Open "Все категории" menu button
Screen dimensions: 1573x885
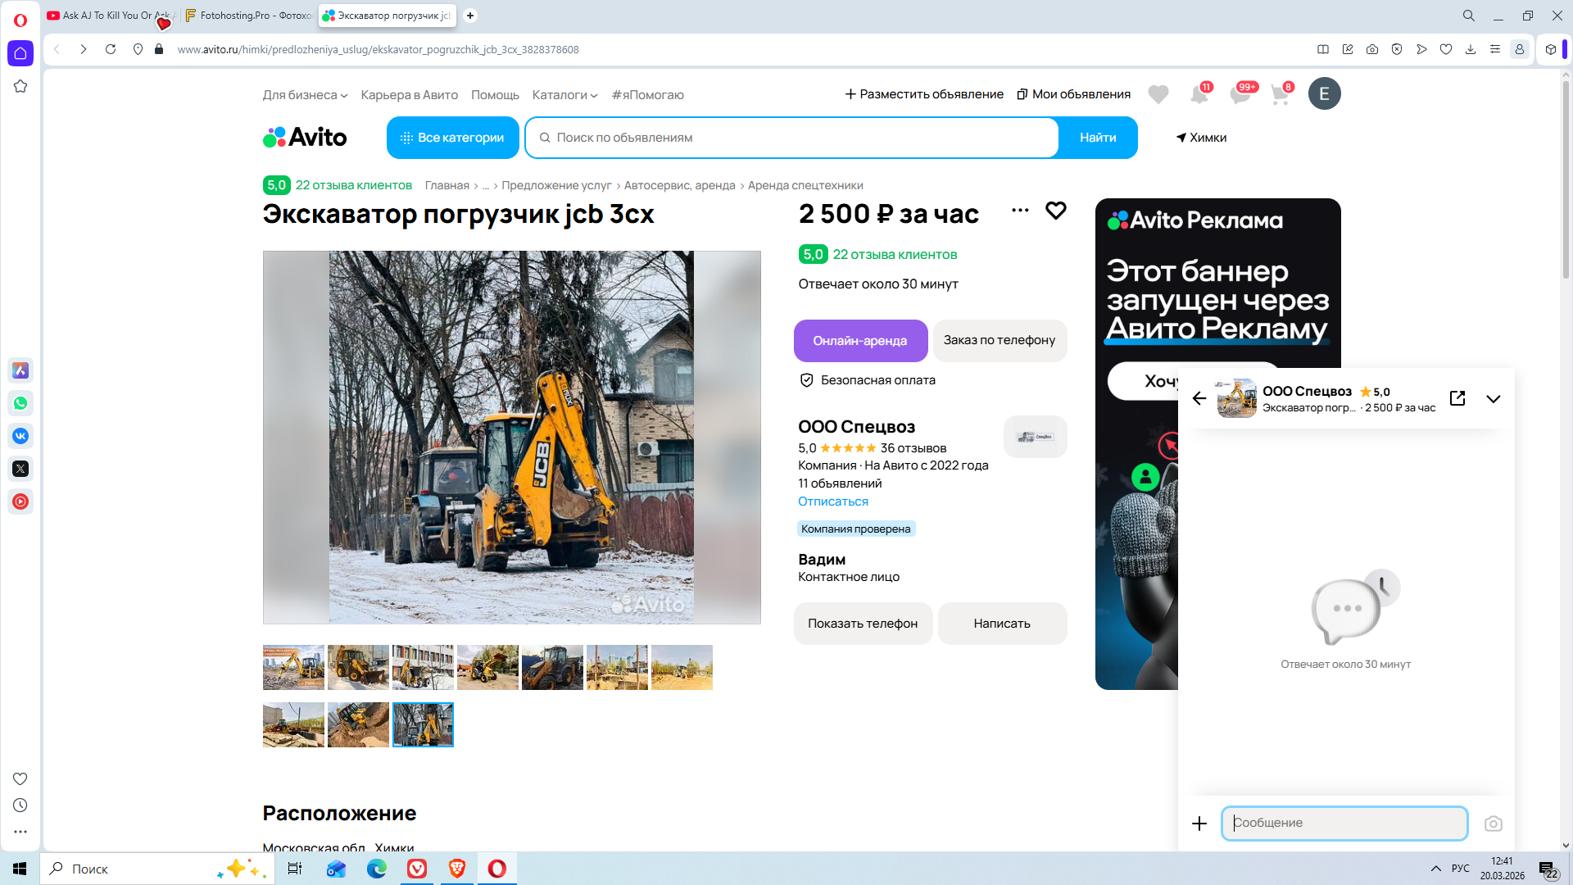(452, 138)
